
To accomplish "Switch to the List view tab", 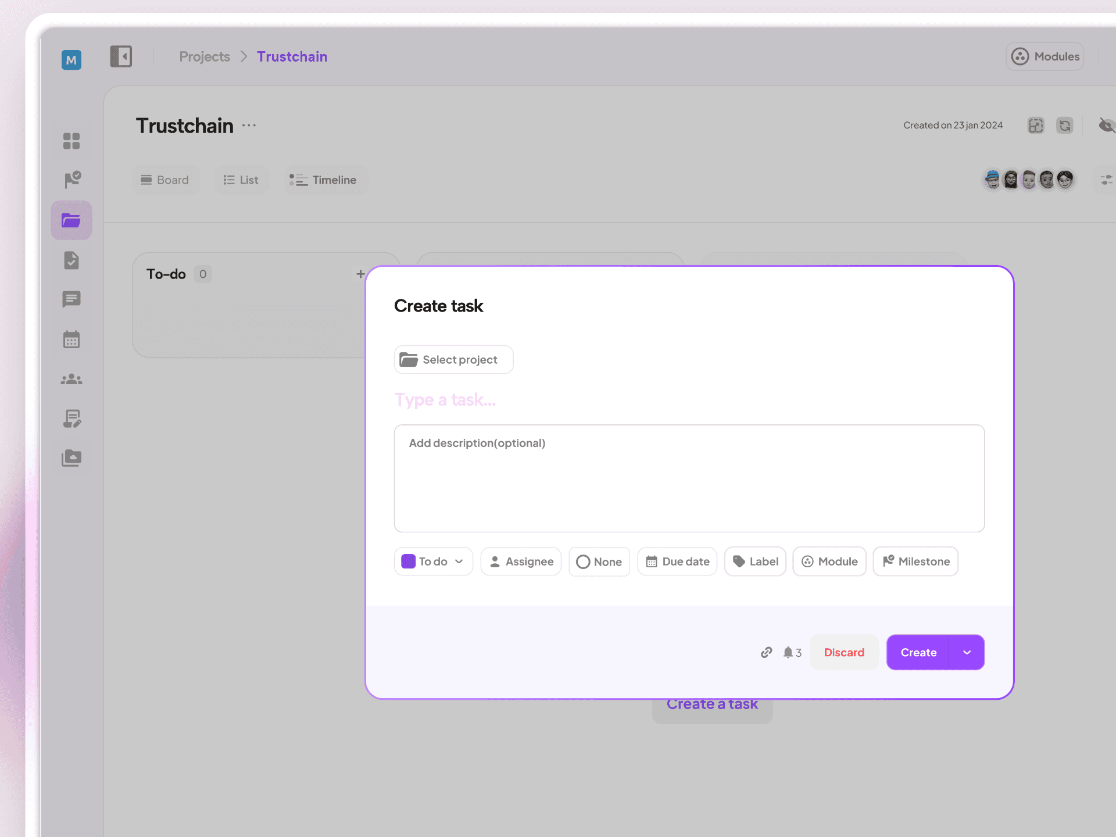I will [x=241, y=180].
